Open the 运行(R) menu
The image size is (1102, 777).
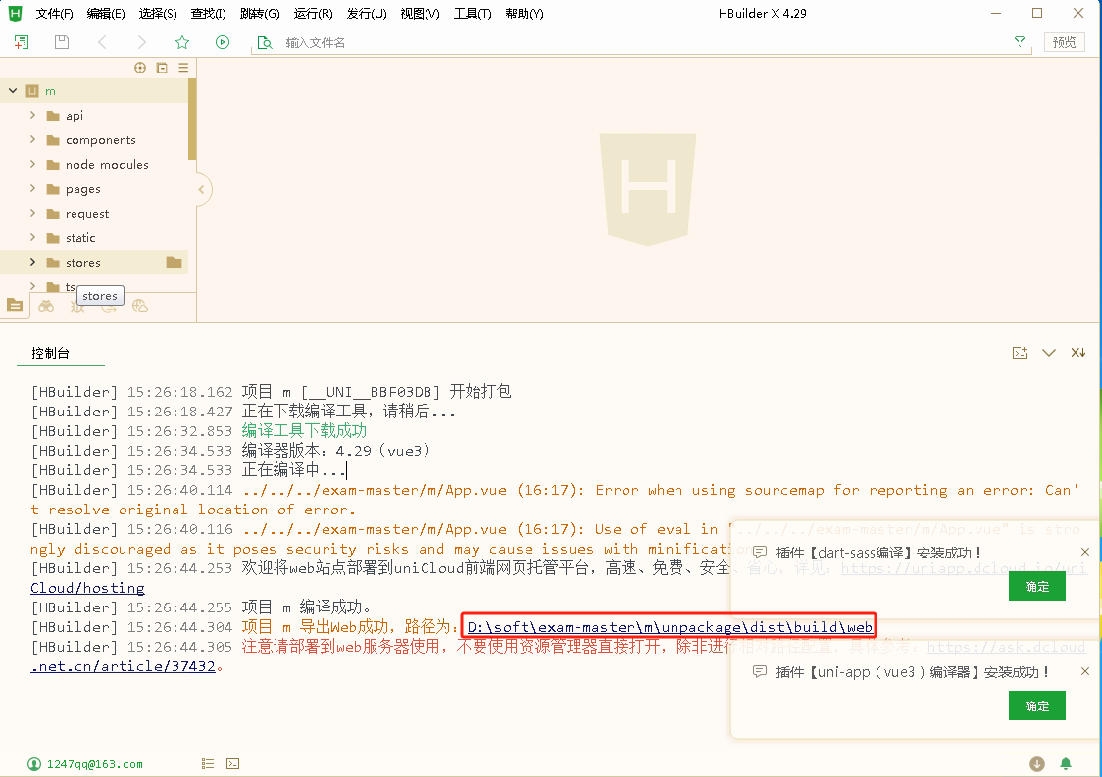pyautogui.click(x=313, y=14)
